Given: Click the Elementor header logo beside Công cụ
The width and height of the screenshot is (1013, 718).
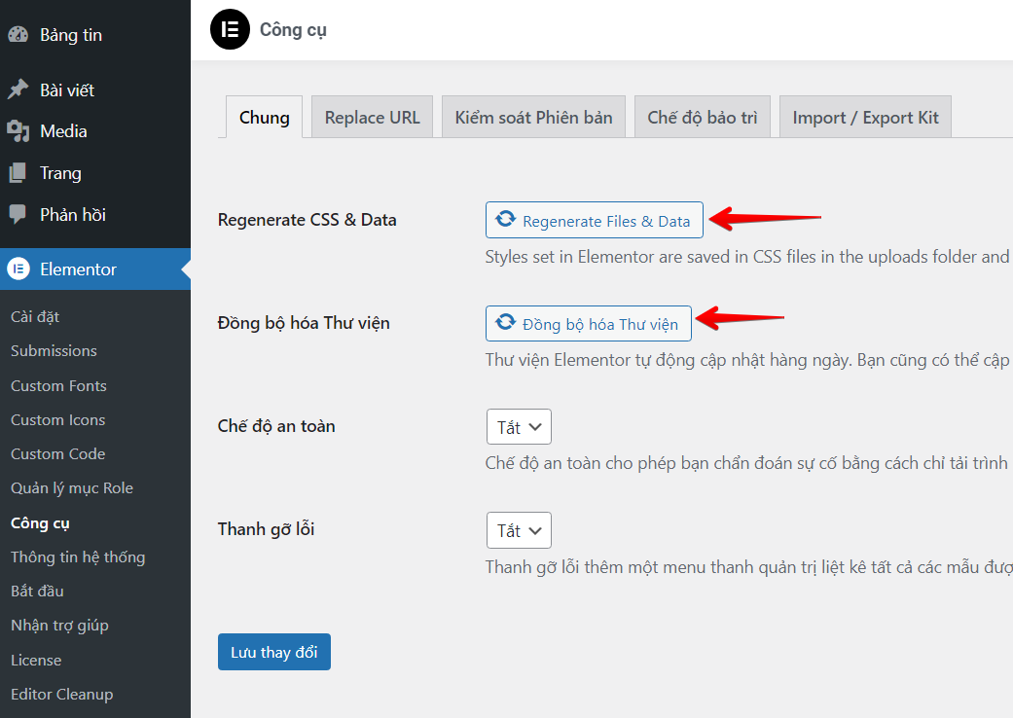Looking at the screenshot, I should [x=230, y=30].
